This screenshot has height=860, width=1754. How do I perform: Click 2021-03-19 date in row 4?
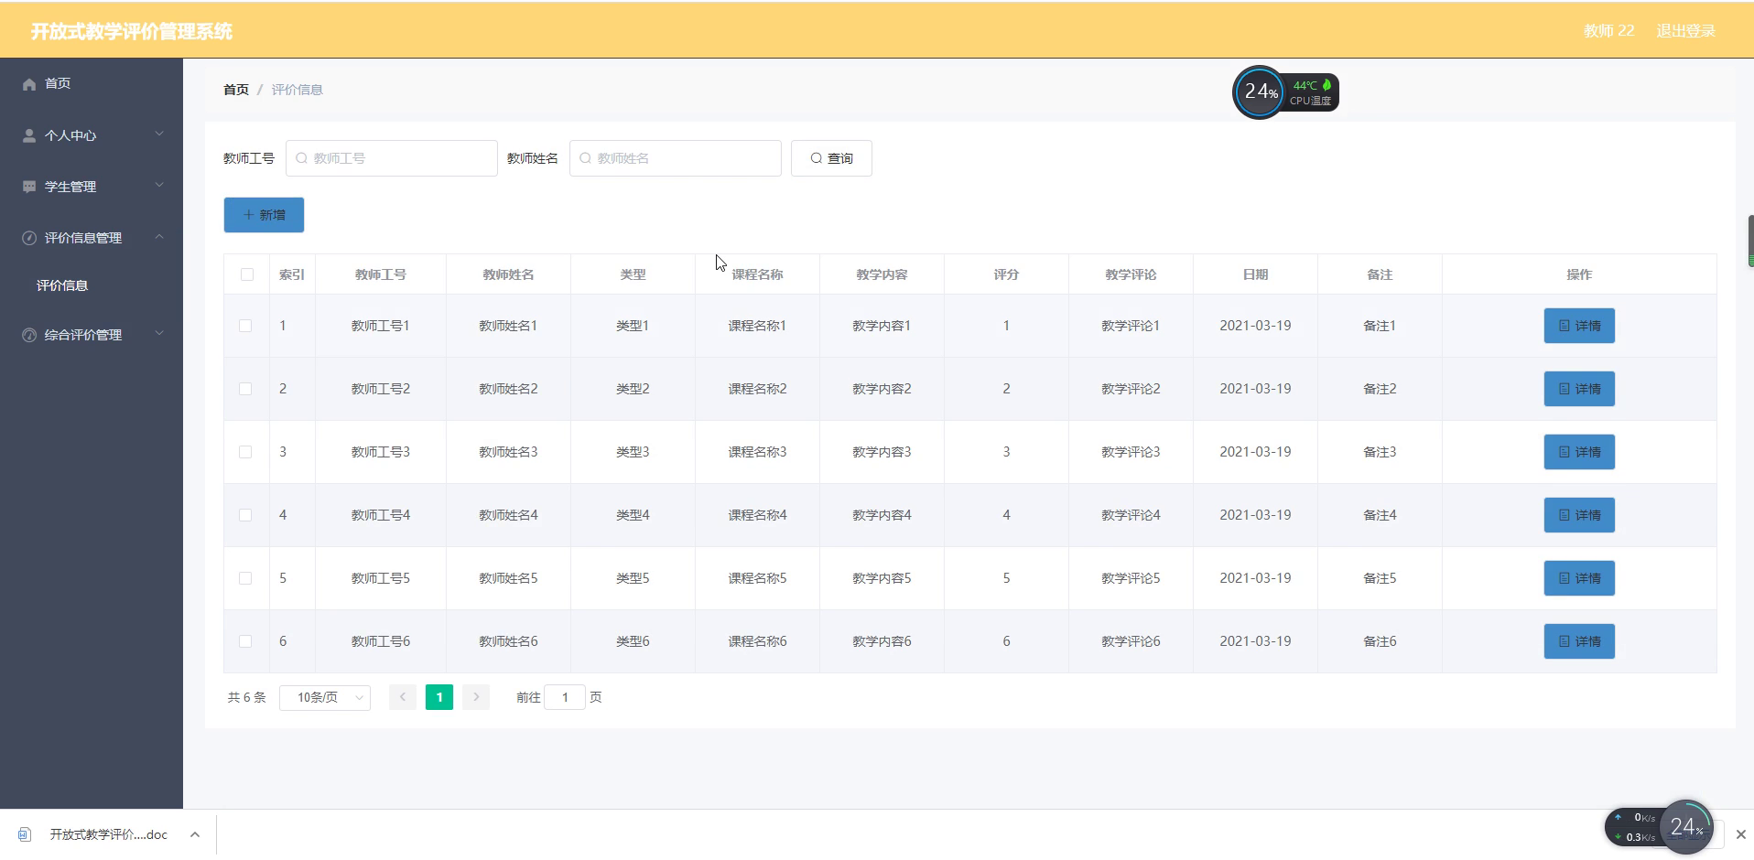(x=1255, y=515)
